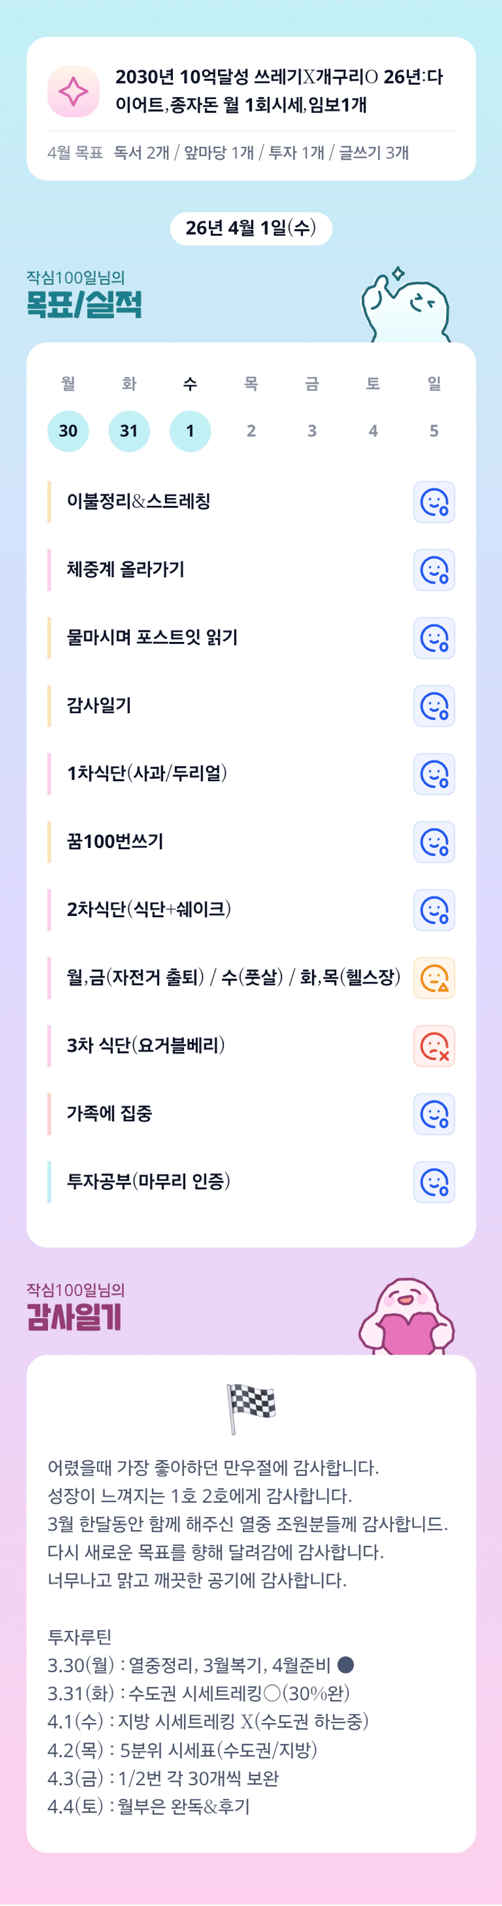The width and height of the screenshot is (502, 1906).
Task: Click orange warning face for 자전거 출퇴 task
Action: coord(434,978)
